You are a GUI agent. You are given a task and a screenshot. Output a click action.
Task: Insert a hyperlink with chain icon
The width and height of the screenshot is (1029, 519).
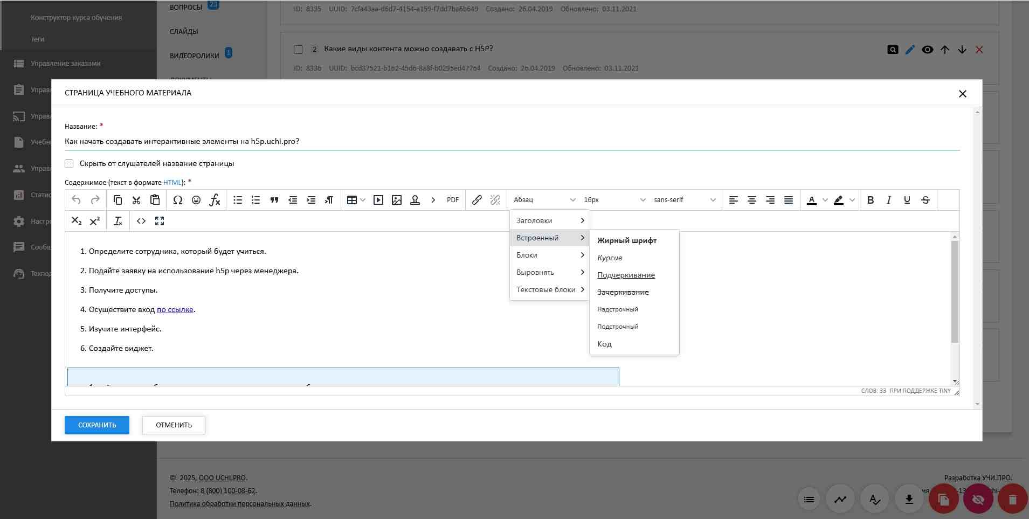[477, 200]
